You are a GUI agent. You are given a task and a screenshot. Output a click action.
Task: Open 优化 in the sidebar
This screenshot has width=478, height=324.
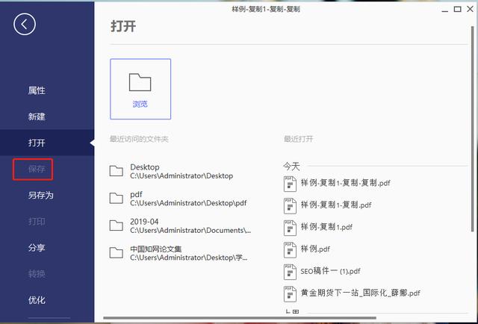(x=37, y=300)
